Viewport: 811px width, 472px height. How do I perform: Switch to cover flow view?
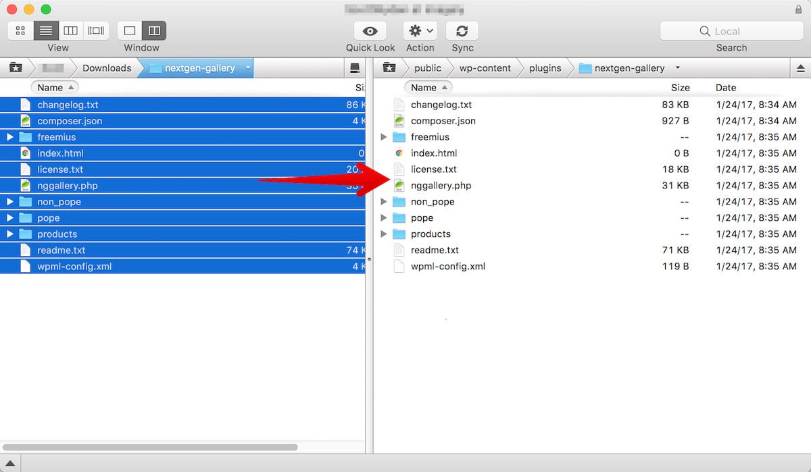[95, 30]
